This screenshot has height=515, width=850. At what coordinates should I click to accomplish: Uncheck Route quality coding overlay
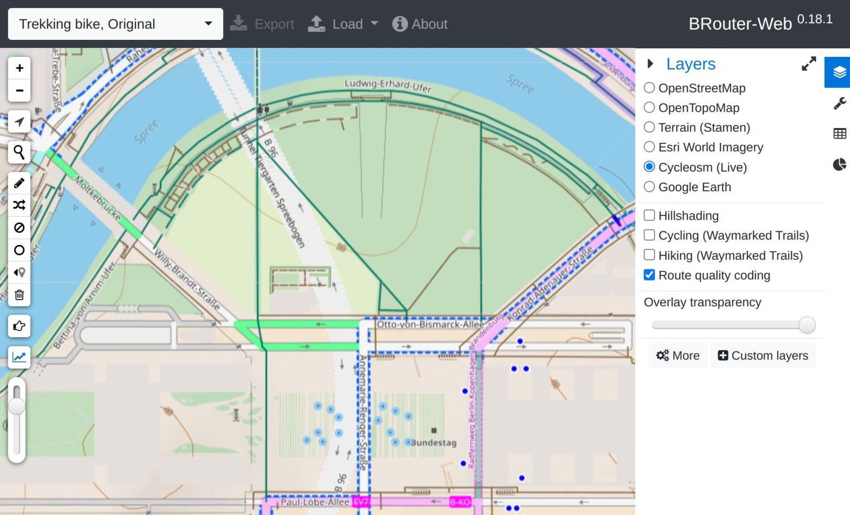(649, 275)
